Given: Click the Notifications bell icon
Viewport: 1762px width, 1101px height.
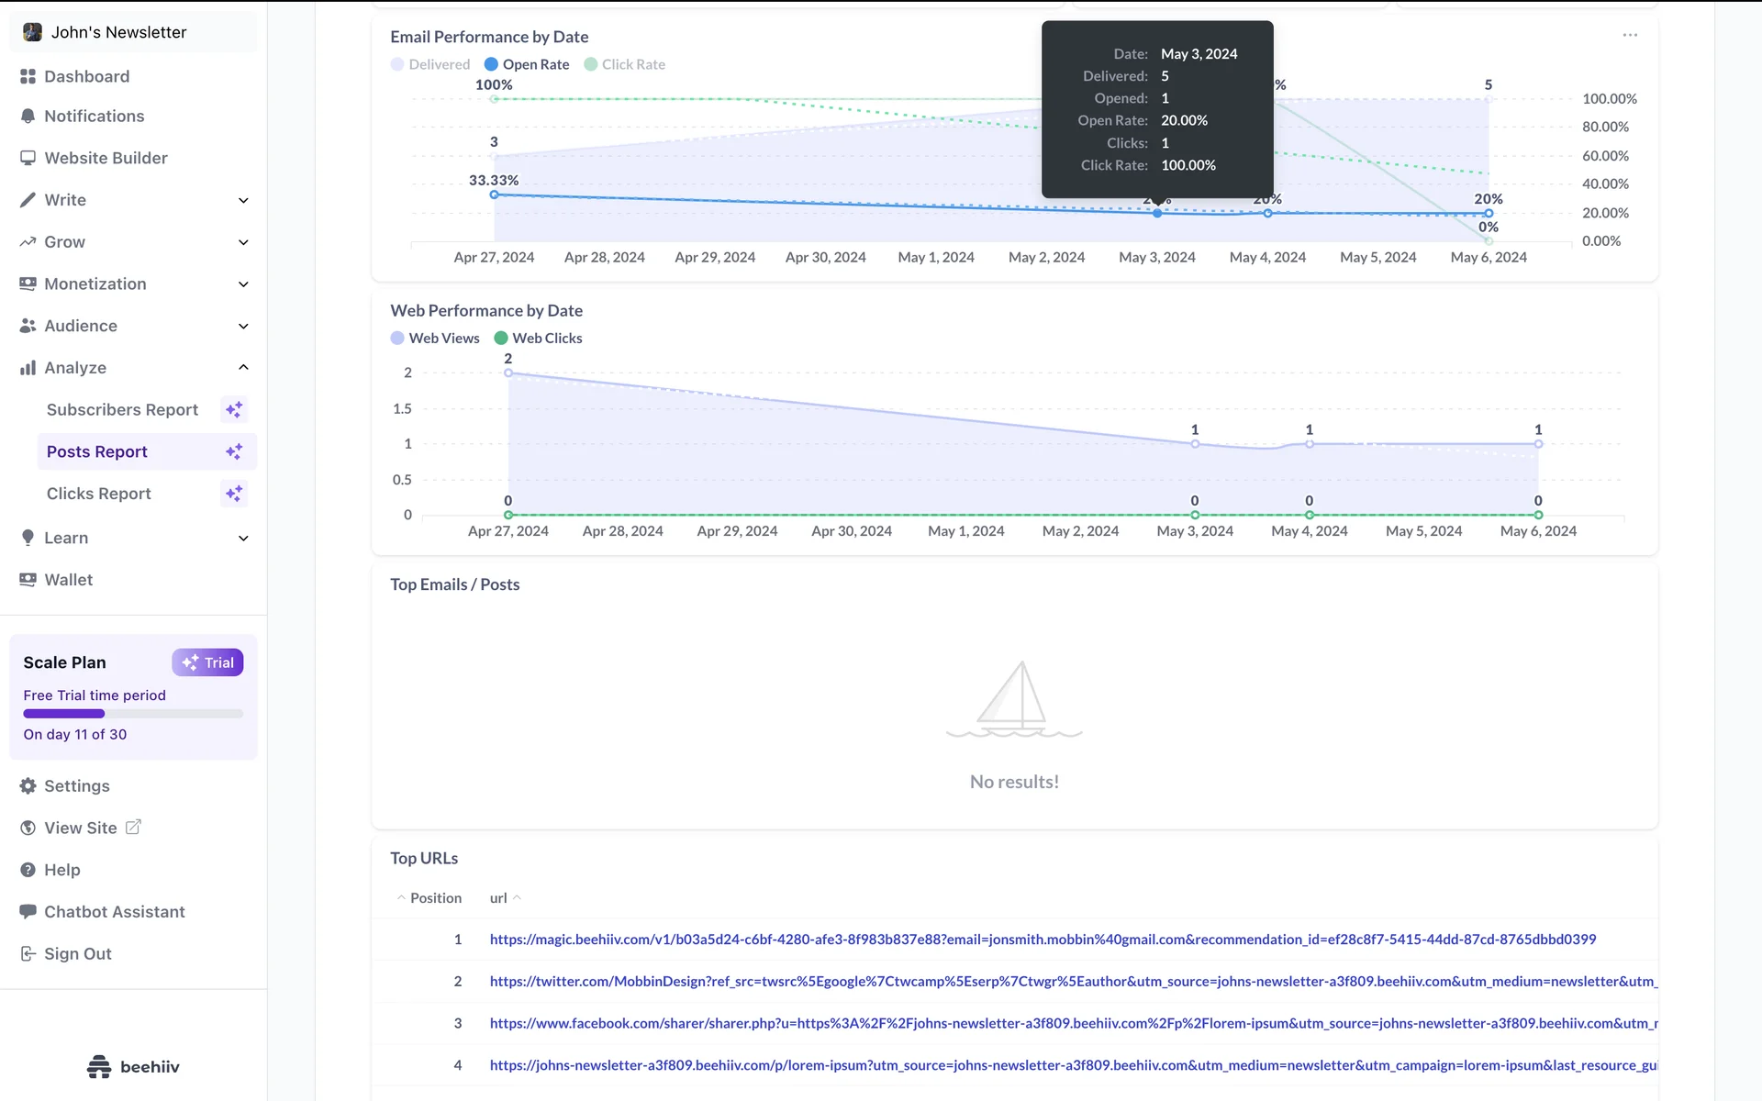Looking at the screenshot, I should click(28, 117).
